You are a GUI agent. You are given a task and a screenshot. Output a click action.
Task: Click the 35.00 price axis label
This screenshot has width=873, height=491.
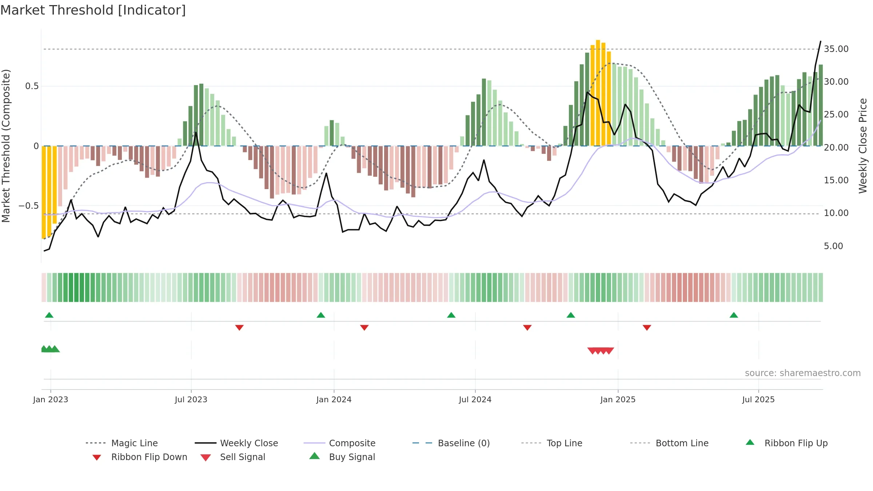click(836, 49)
